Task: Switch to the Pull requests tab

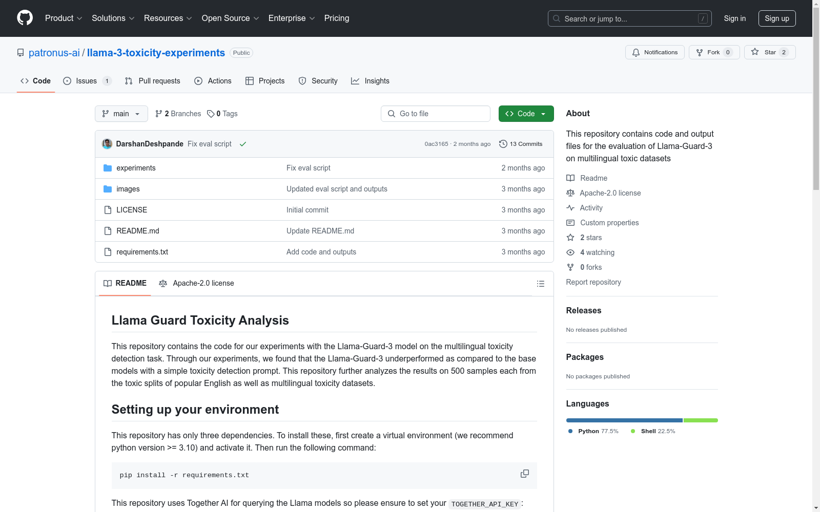Action: [x=152, y=81]
